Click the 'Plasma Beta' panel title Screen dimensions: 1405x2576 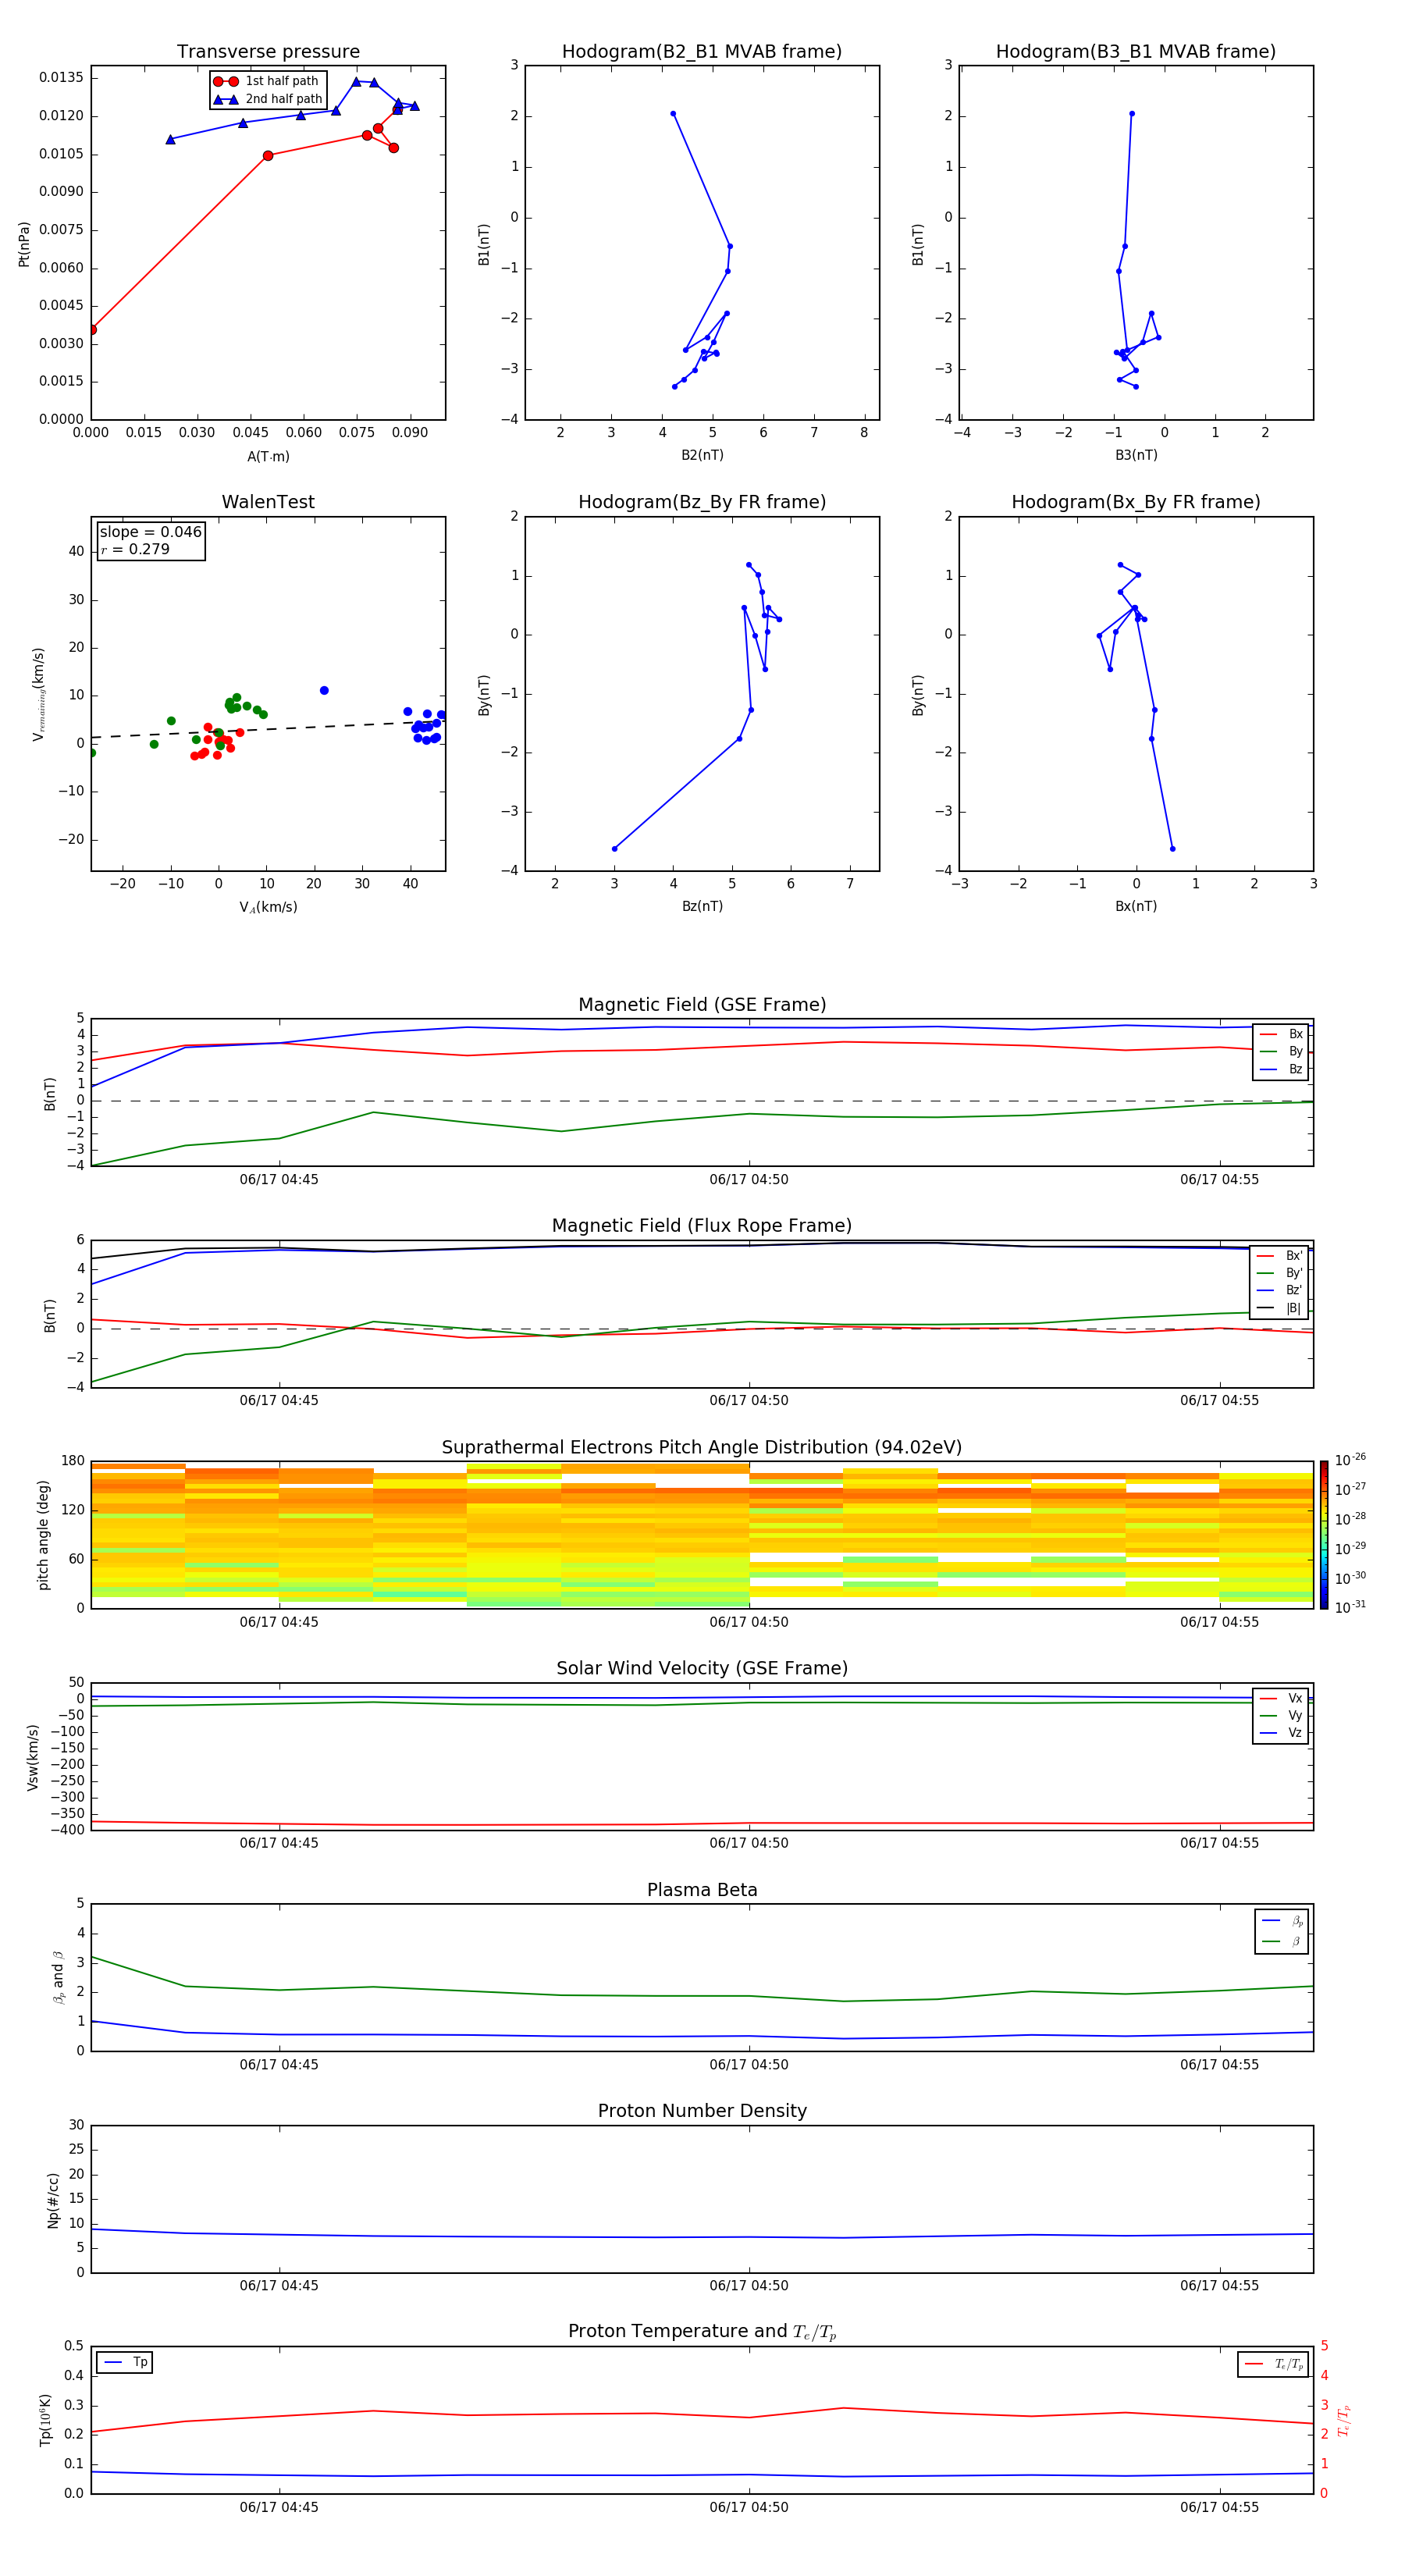click(702, 1890)
